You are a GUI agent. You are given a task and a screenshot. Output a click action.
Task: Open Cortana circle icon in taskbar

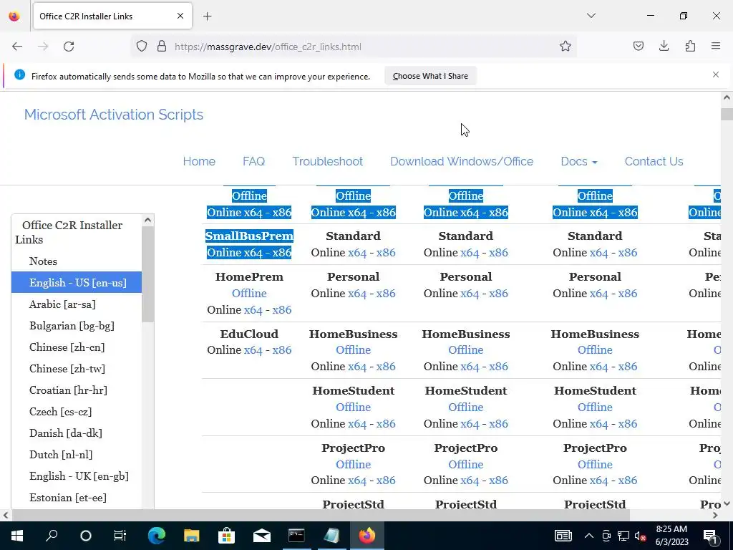[x=86, y=536]
